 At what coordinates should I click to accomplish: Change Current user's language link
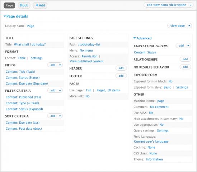151,142
